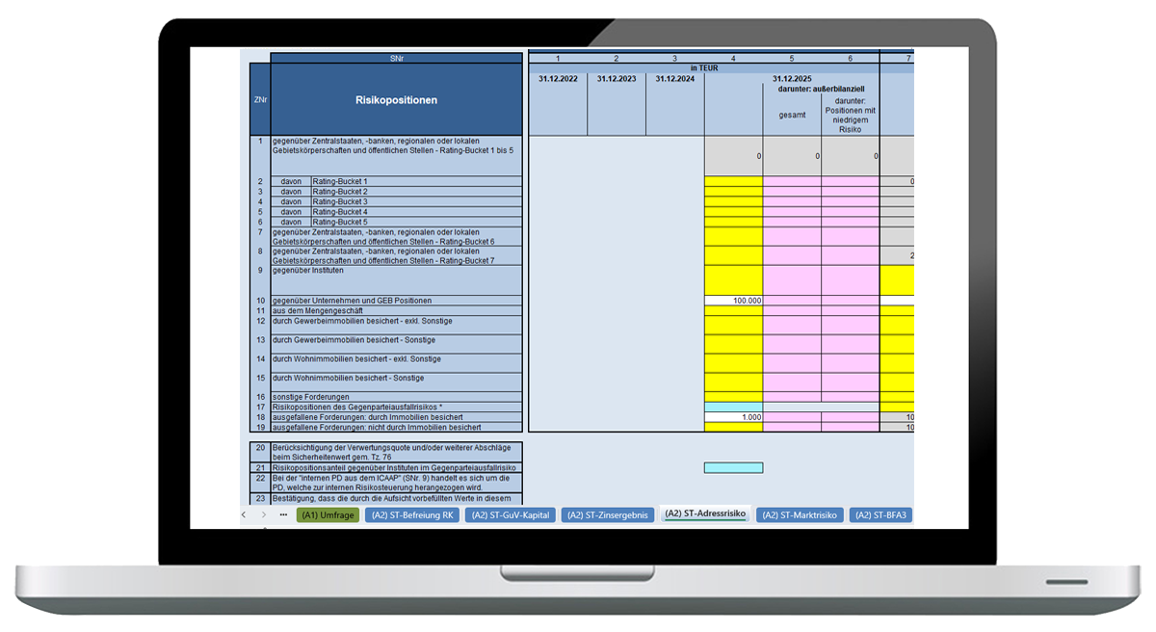Go to the (A2) ST-GuV-Kapital sheet
This screenshot has height=632, width=1156.
[510, 515]
